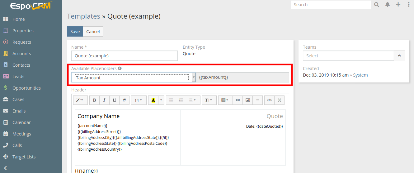Click the insert picture icon
The height and width of the screenshot is (173, 414).
(x=247, y=100)
